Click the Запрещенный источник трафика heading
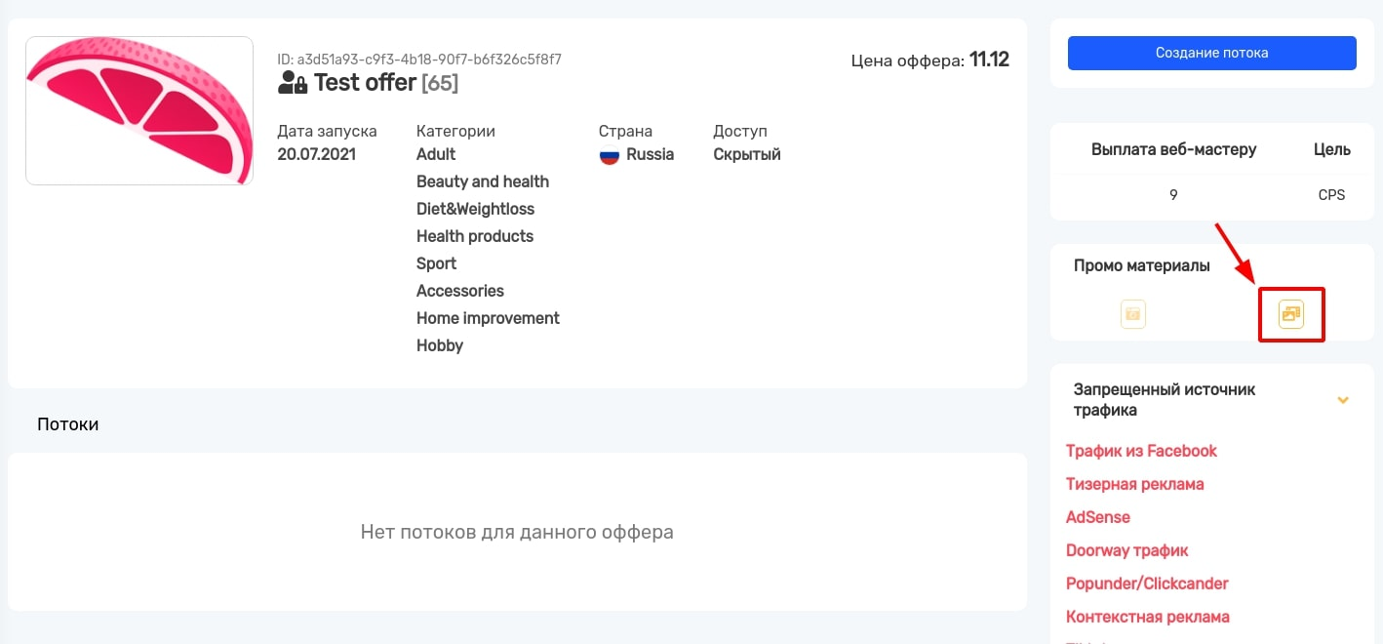Image resolution: width=1383 pixels, height=644 pixels. click(1165, 400)
